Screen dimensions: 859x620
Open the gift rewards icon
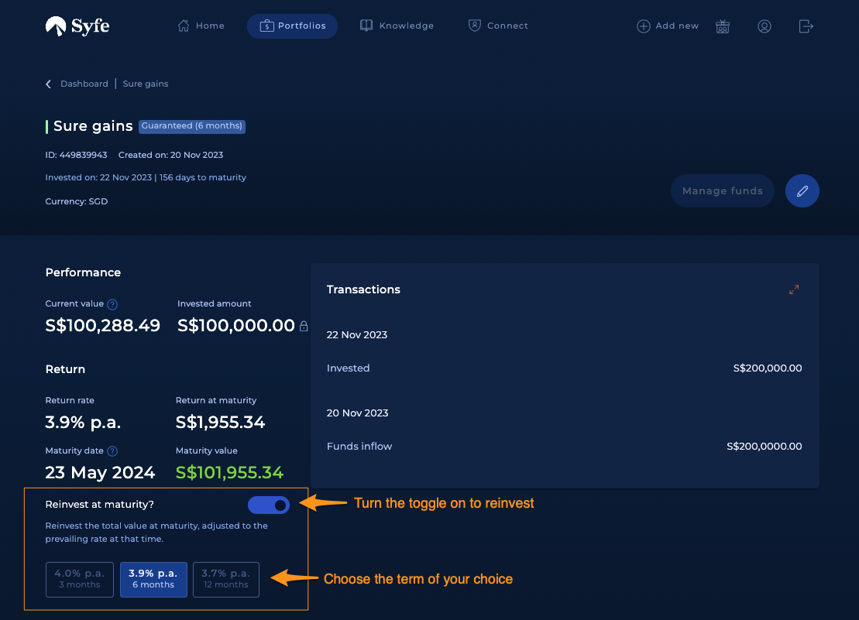coord(723,26)
